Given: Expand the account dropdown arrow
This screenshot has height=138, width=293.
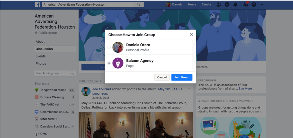Looking at the screenshot, I should tap(262, 5).
